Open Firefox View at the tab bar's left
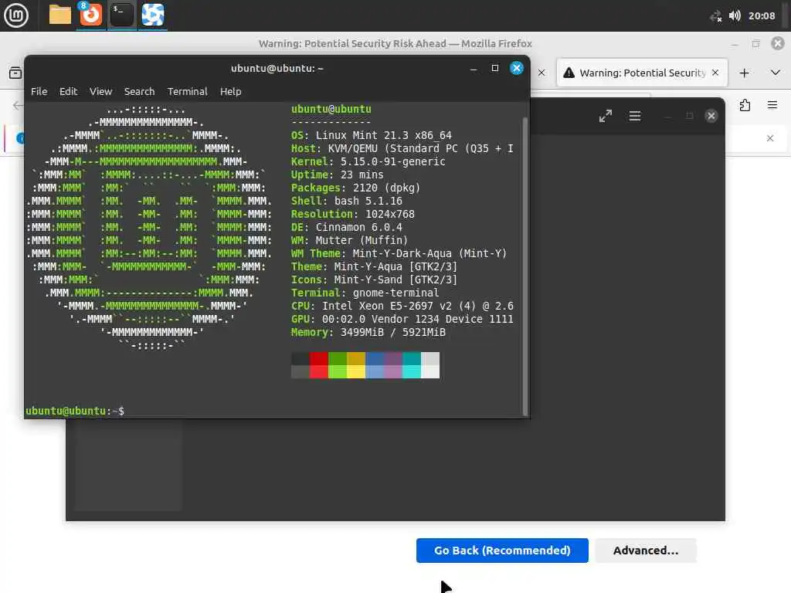The height and width of the screenshot is (593, 791). [15, 73]
